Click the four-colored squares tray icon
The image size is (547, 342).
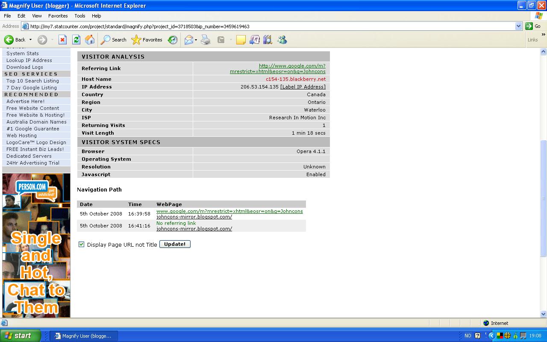pyautogui.click(x=500, y=336)
